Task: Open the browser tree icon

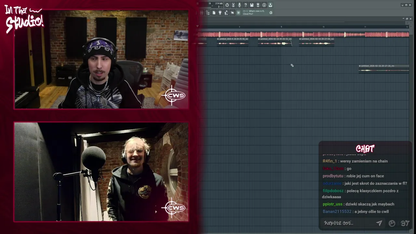Action: [208, 13]
